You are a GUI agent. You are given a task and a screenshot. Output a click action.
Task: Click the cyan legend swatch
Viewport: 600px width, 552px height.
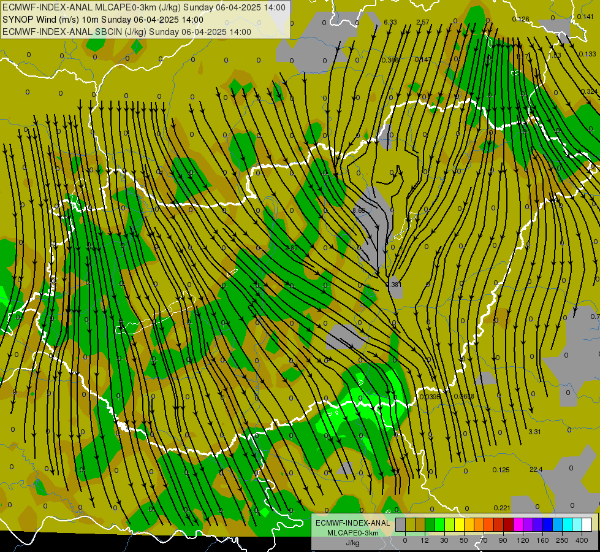click(x=568, y=525)
